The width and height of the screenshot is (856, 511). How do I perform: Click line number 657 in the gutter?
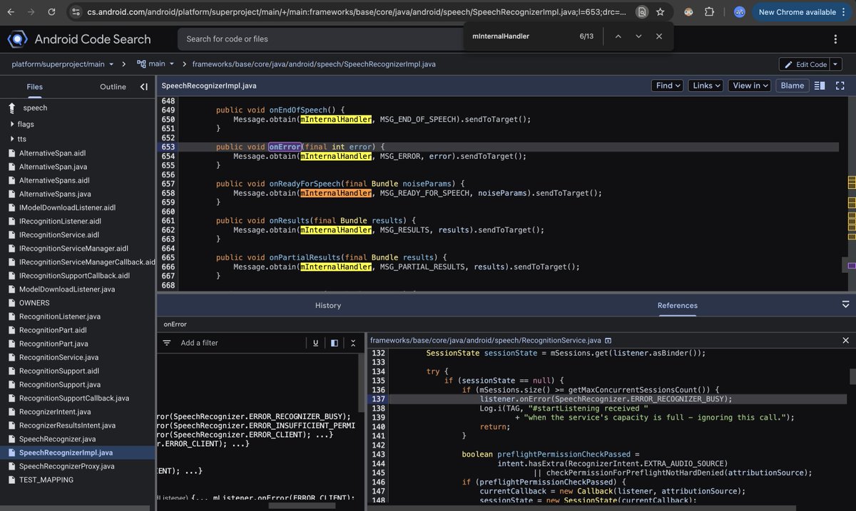tap(168, 184)
